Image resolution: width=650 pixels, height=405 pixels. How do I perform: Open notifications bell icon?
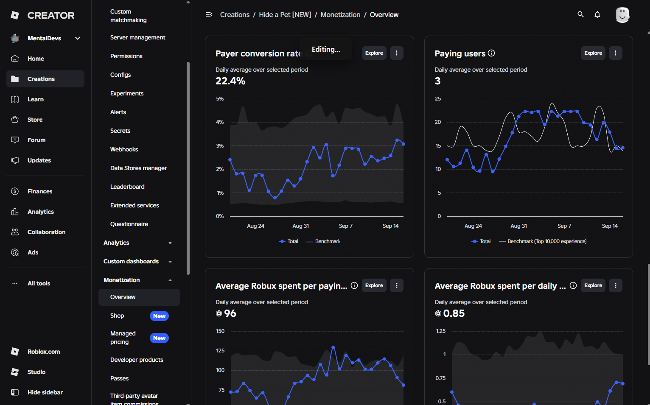coord(597,14)
